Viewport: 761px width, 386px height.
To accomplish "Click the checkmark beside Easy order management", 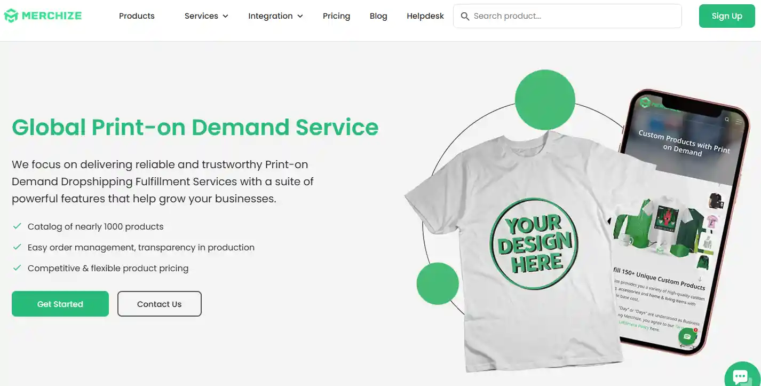I will click(x=17, y=247).
